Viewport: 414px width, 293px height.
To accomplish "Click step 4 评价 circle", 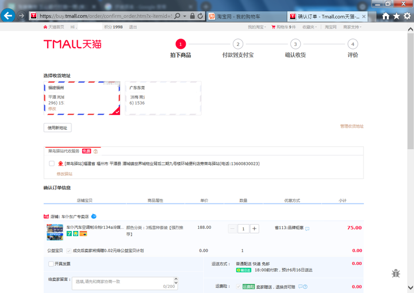I will click(352, 44).
